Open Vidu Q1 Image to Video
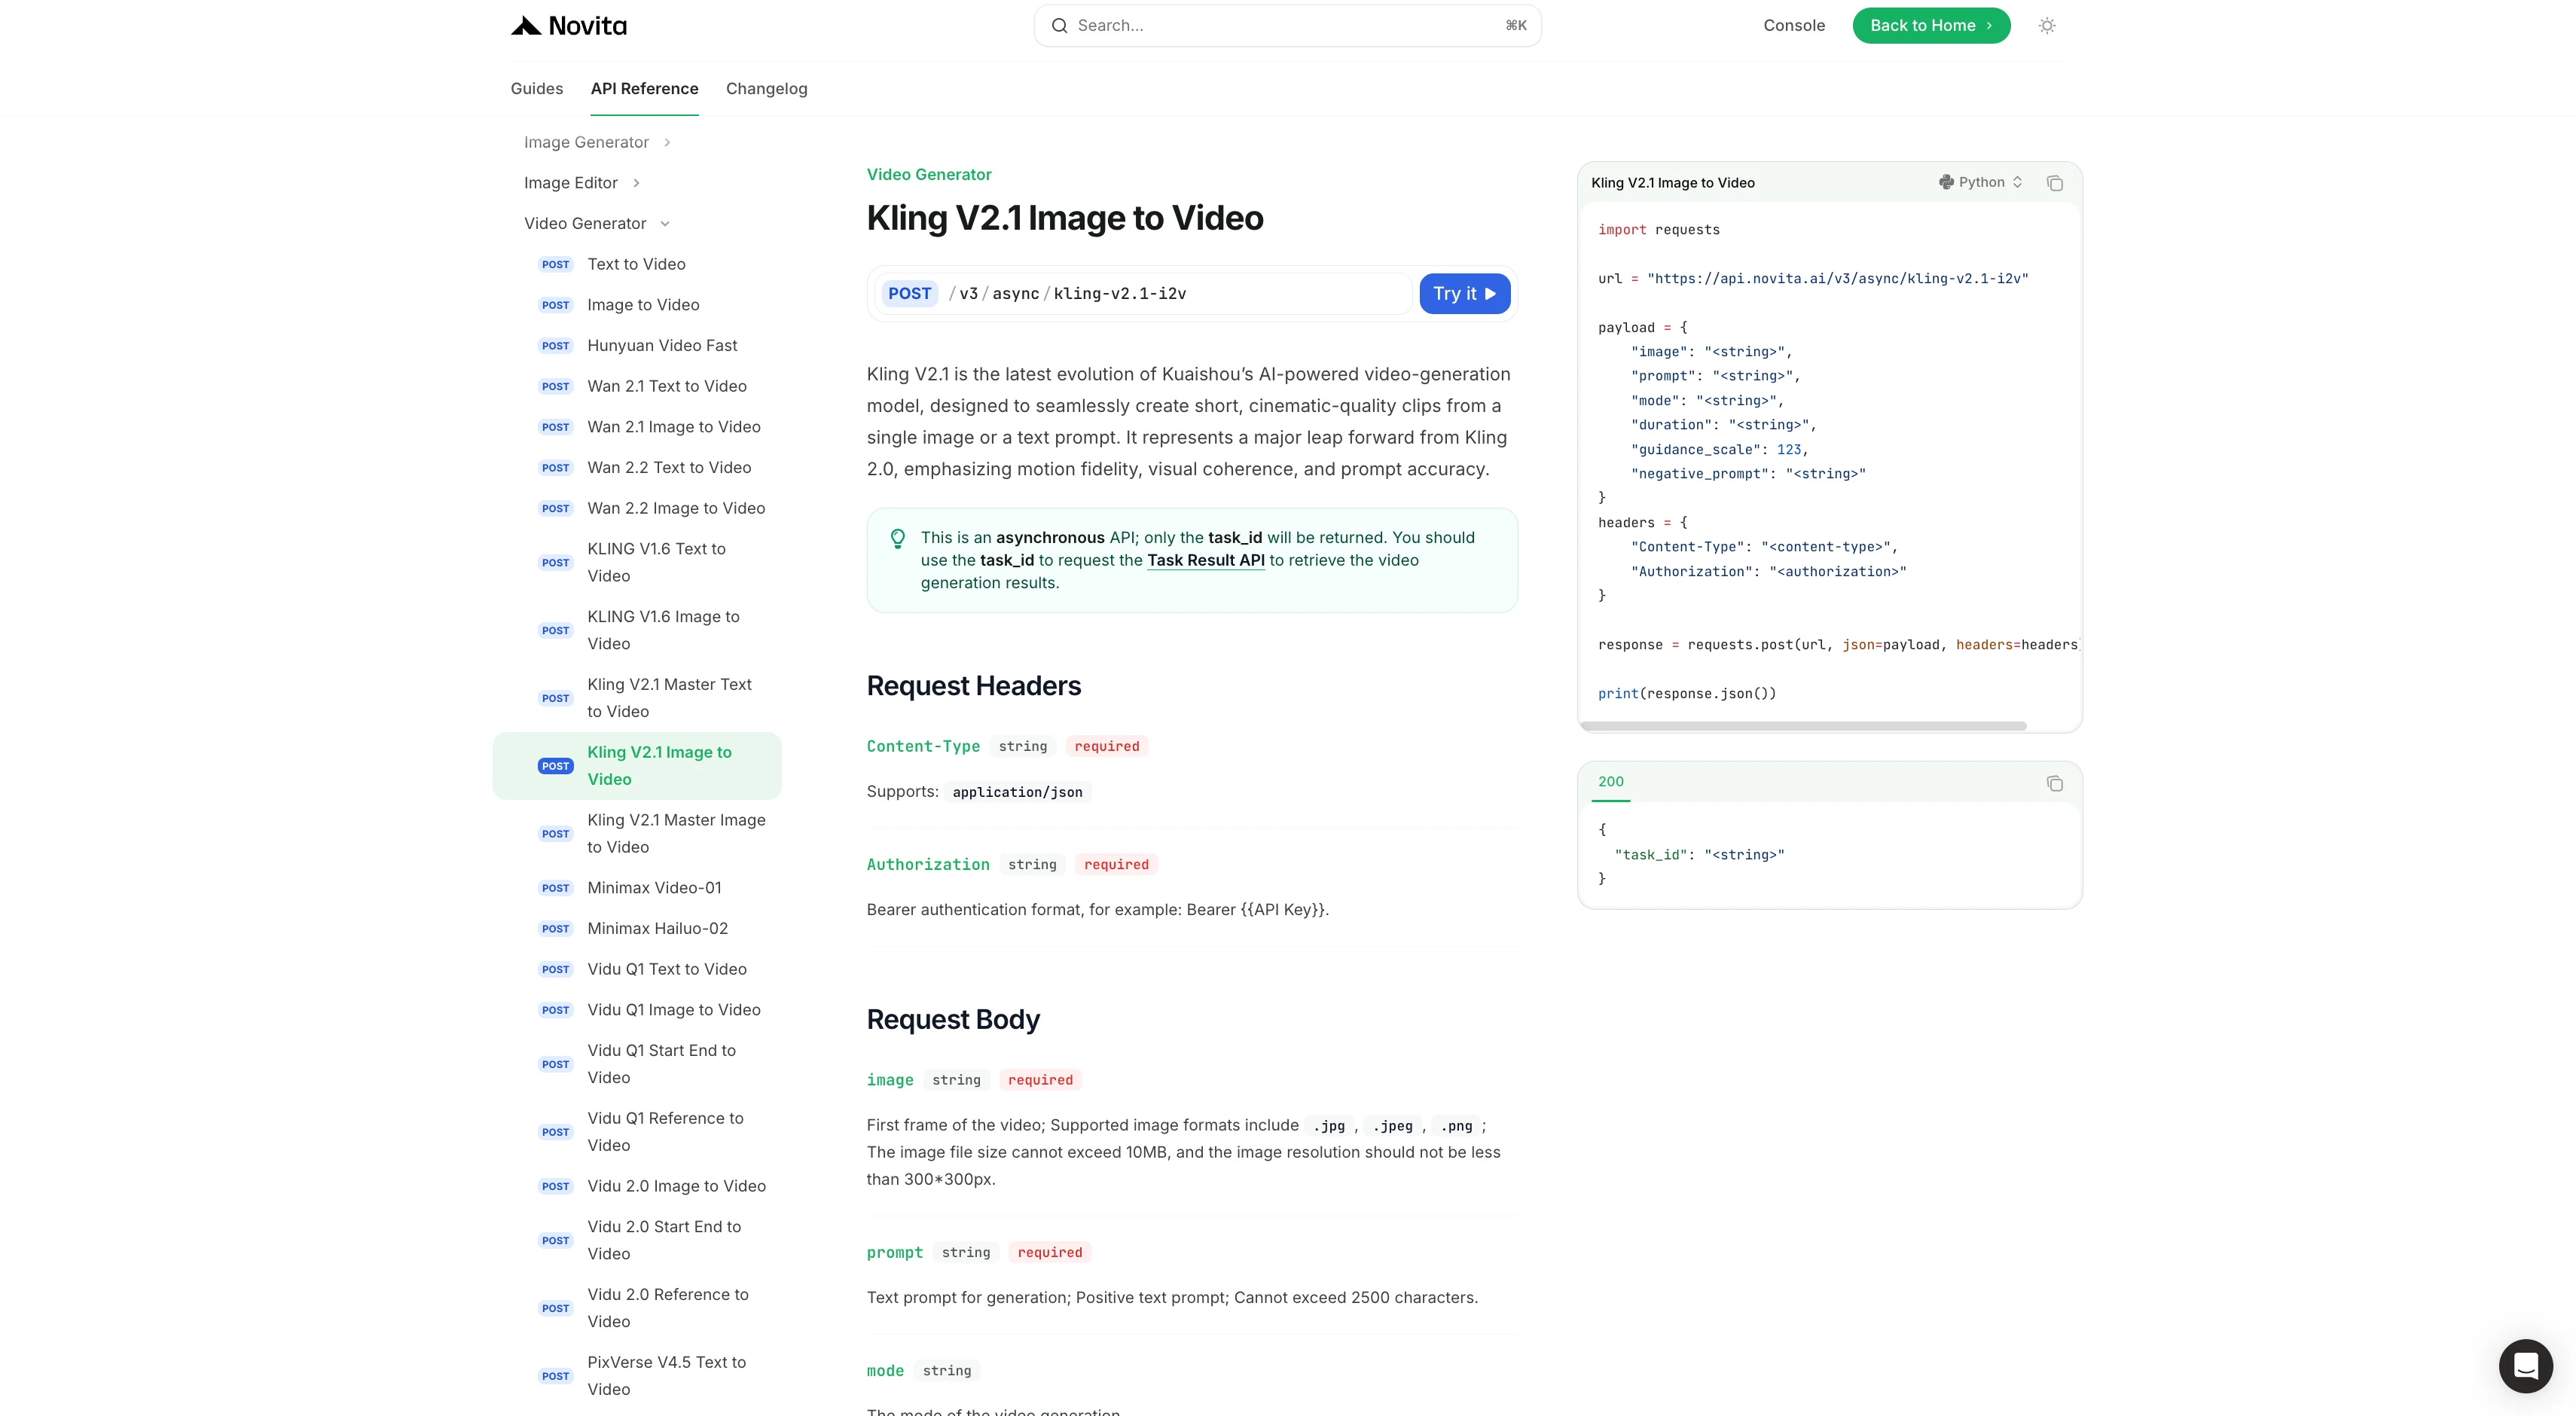 [636, 1010]
